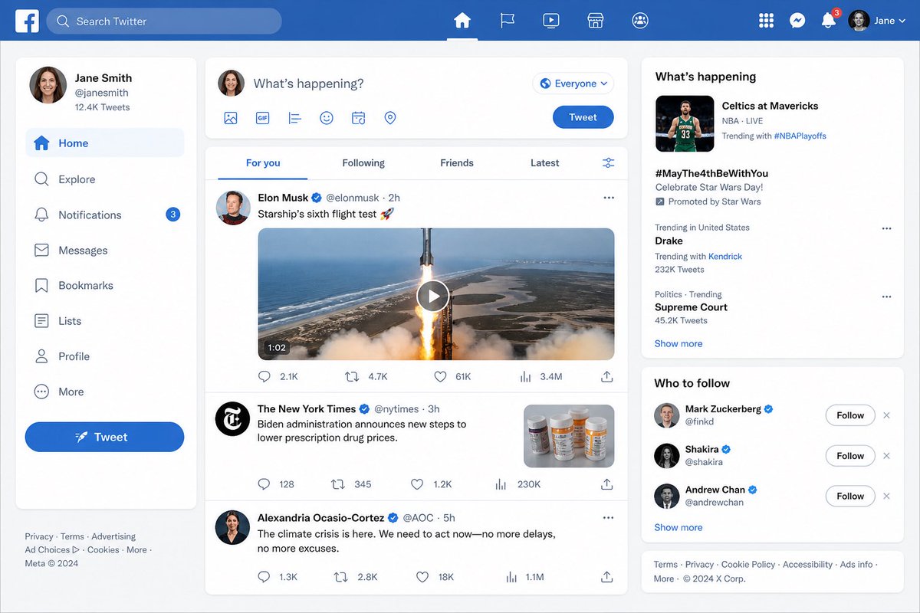Switch to the Latest tab
This screenshot has height=613, width=920.
click(545, 162)
